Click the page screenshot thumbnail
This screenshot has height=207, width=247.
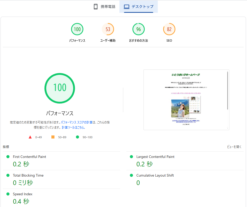coord(186,100)
